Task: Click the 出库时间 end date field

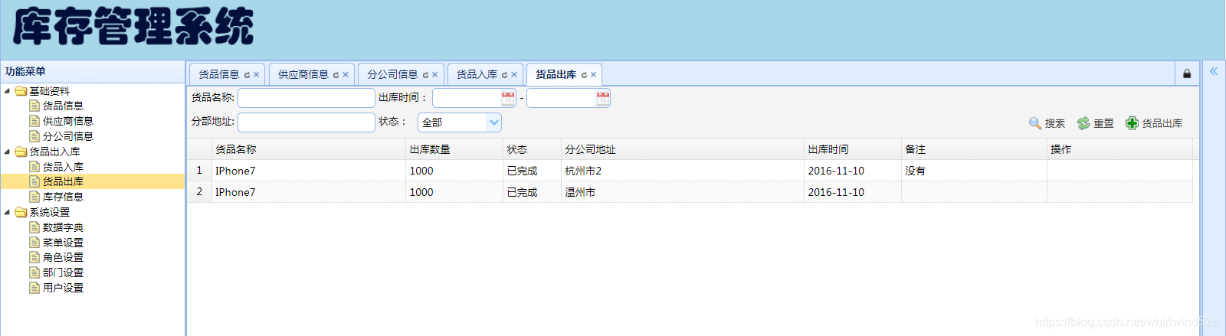Action: tap(562, 98)
